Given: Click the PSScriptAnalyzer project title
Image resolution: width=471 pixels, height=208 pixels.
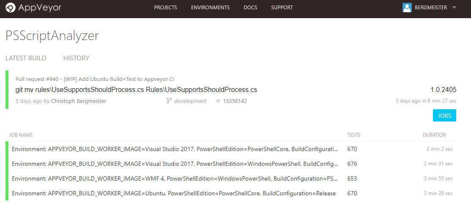Looking at the screenshot, I should pyautogui.click(x=52, y=36).
